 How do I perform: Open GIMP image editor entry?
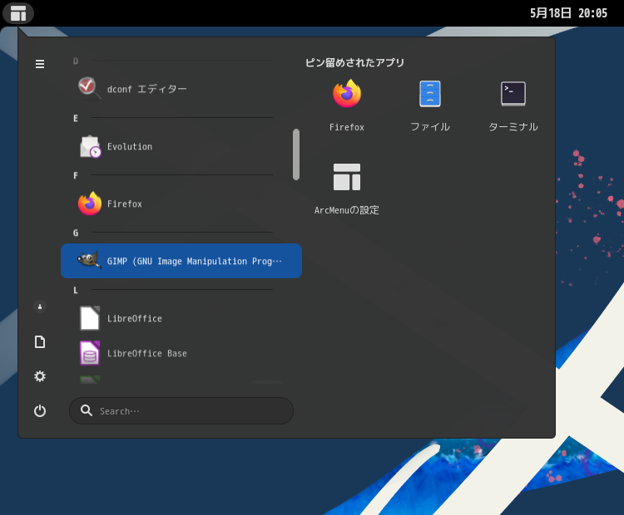pyautogui.click(x=181, y=261)
